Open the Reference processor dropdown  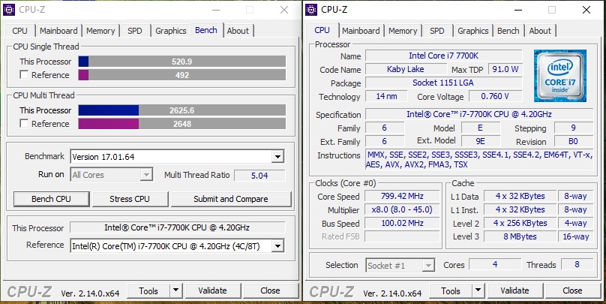(277, 246)
